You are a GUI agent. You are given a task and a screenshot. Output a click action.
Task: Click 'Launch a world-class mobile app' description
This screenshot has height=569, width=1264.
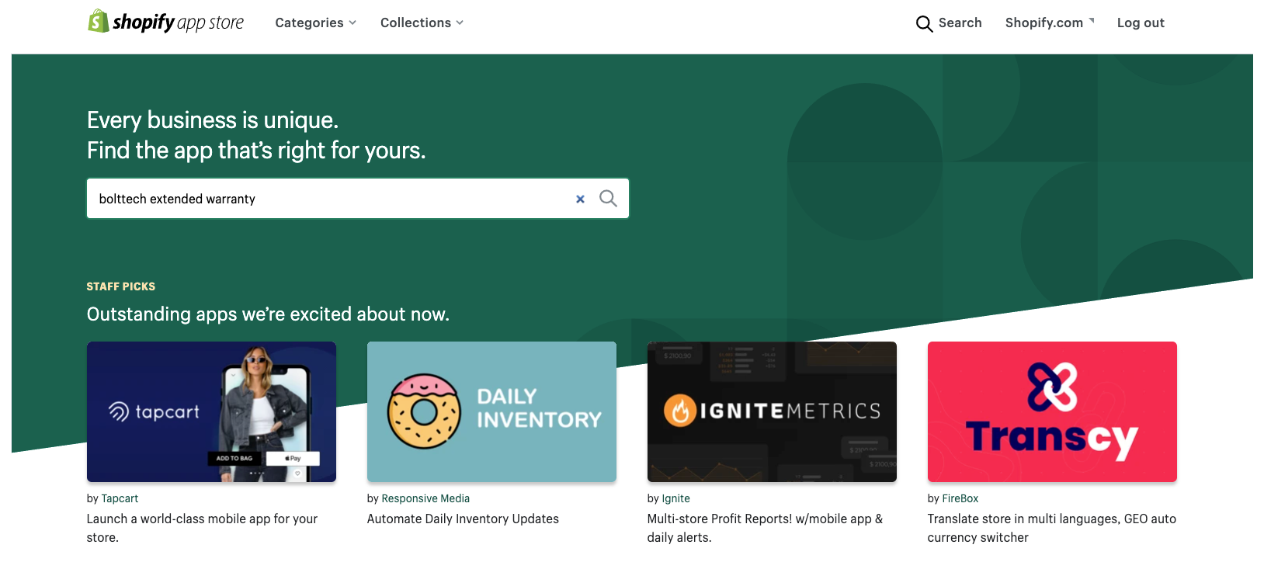(202, 528)
